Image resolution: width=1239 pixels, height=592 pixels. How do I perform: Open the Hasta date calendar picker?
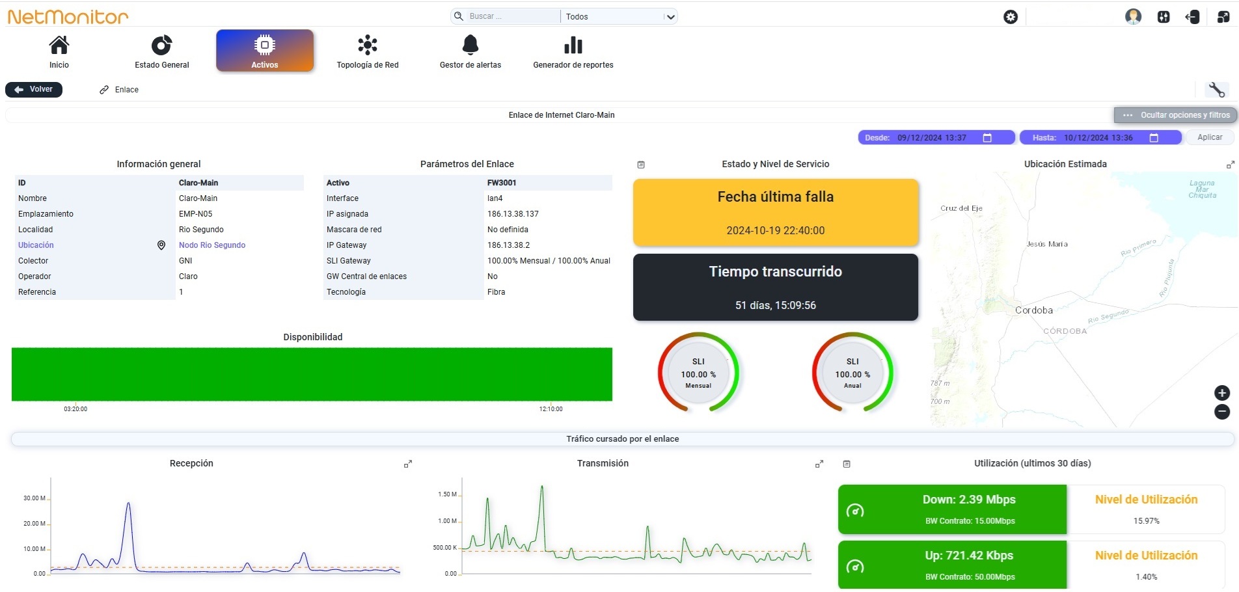tap(1154, 138)
